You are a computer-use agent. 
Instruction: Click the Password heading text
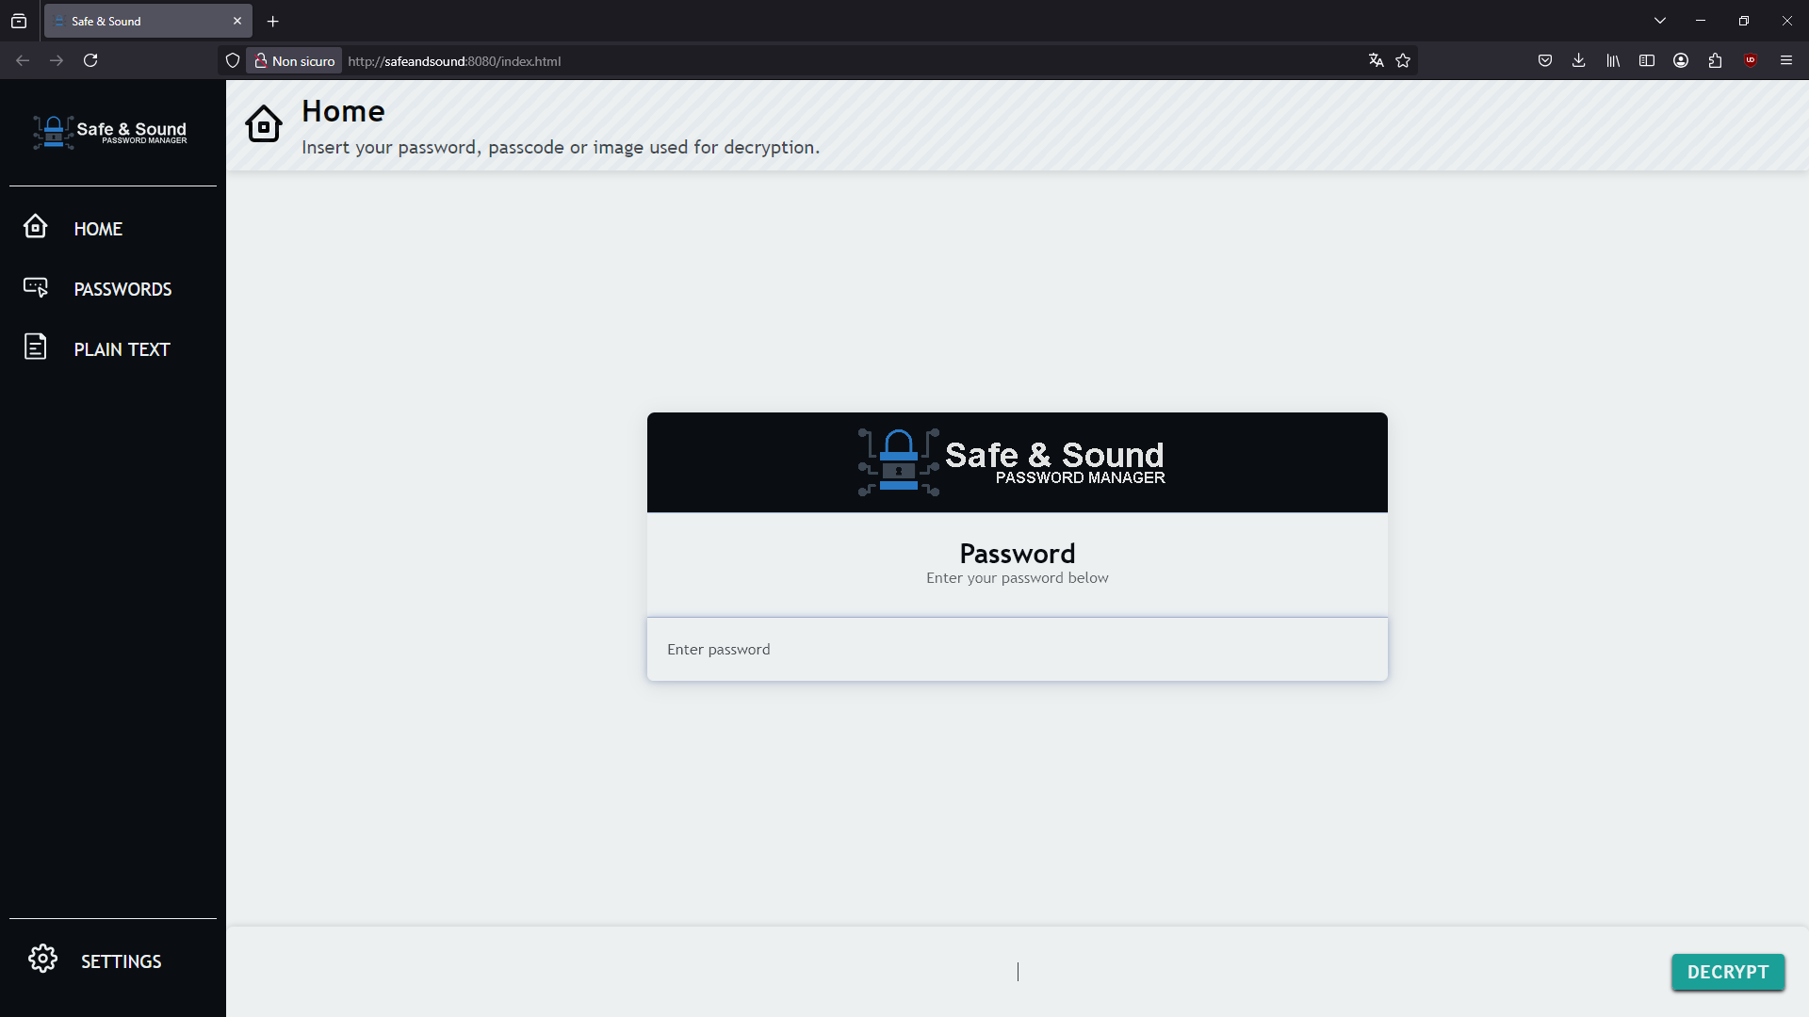point(1018,554)
